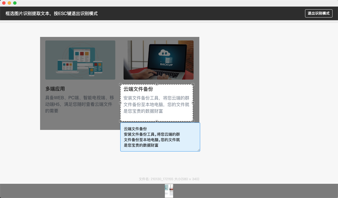The image size is (338, 198).
Task: Click the 退出识别模式 button
Action: pos(319,13)
